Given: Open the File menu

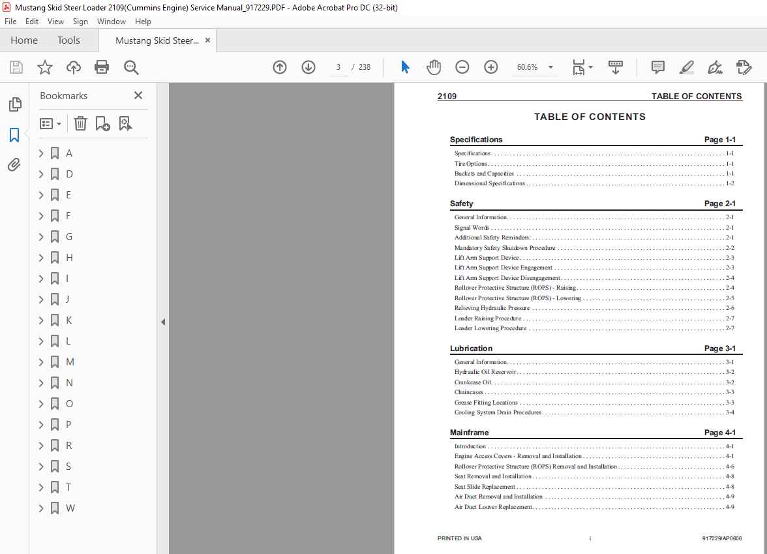Looking at the screenshot, I should coord(10,22).
